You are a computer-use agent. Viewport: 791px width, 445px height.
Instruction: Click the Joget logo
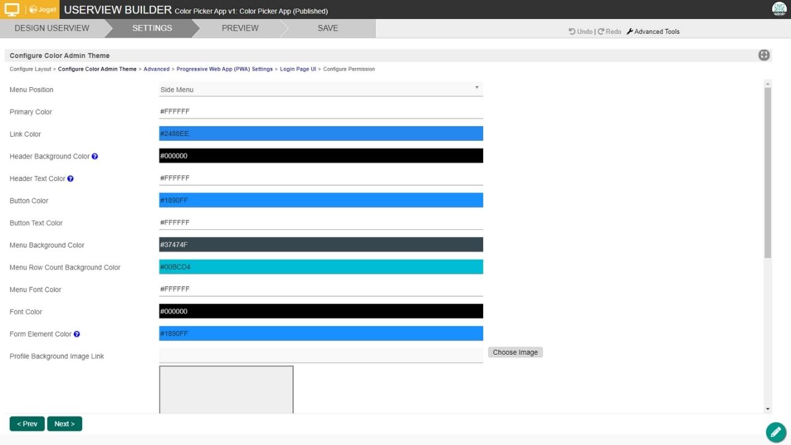(x=43, y=10)
